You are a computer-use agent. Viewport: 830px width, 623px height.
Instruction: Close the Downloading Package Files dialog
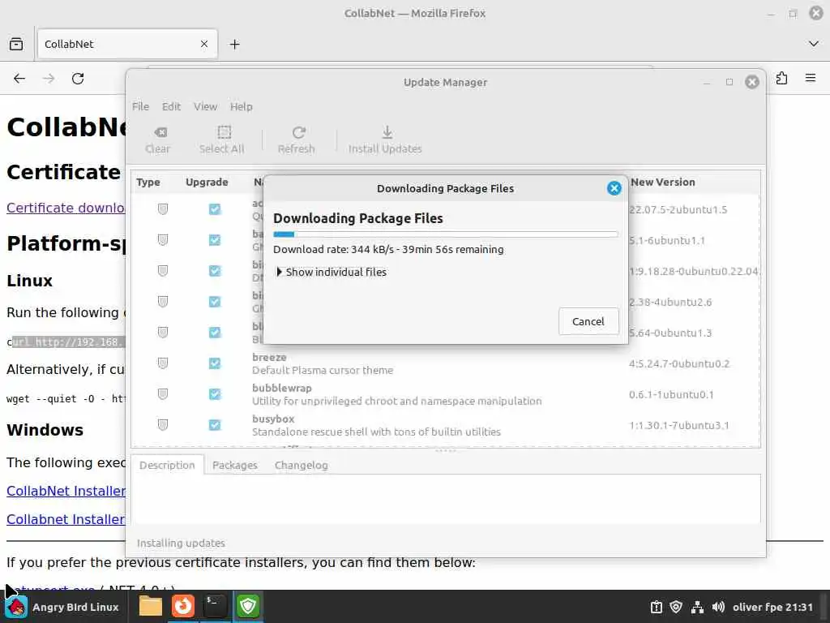pyautogui.click(x=614, y=188)
